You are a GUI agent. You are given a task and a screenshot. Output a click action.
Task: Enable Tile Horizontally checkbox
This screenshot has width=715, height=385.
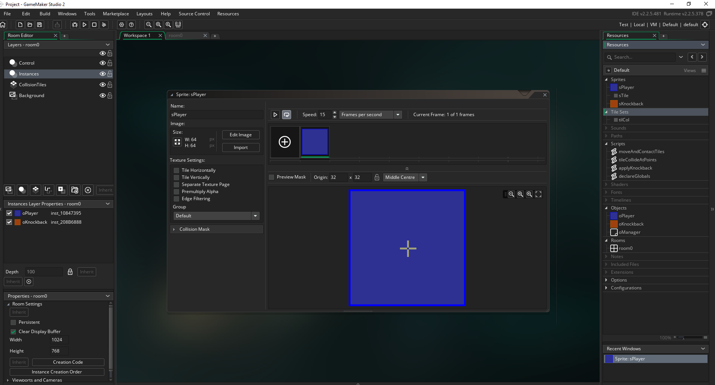(x=177, y=170)
